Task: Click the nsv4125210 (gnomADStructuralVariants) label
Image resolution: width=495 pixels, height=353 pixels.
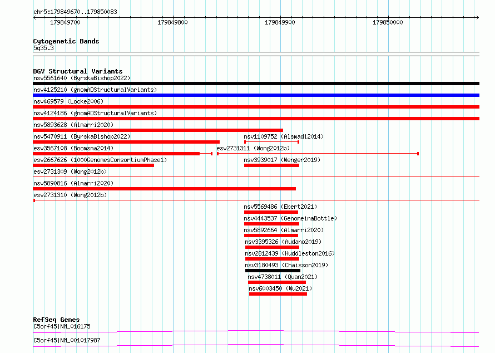Action: [95, 90]
